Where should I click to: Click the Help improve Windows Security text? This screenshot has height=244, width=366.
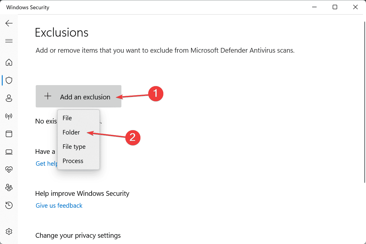tap(82, 193)
